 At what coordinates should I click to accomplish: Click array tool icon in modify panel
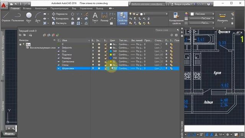click(x=78, y=23)
